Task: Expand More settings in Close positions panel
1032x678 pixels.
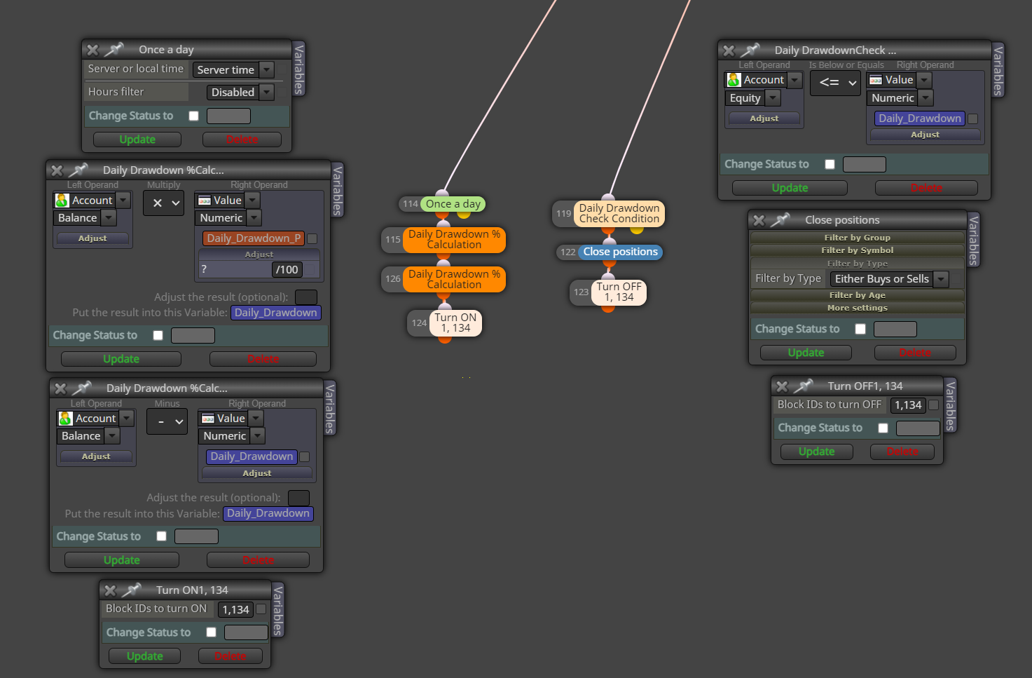Action: 858,308
